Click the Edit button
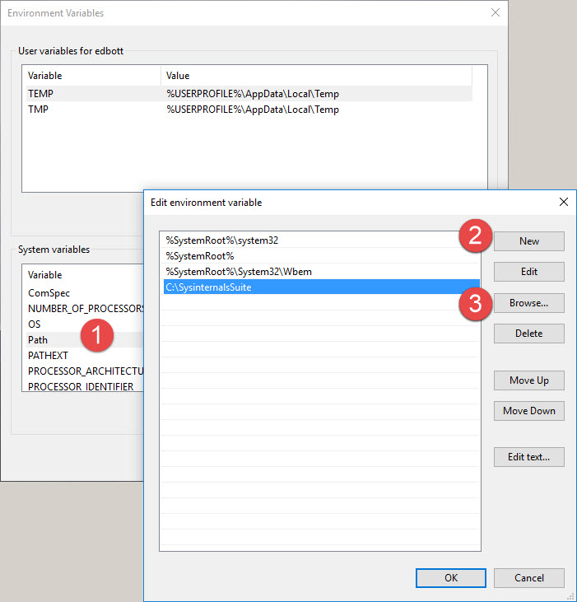Image resolution: width=577 pixels, height=602 pixels. click(x=528, y=272)
